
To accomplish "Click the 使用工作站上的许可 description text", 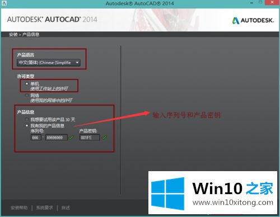I will 49,88.
